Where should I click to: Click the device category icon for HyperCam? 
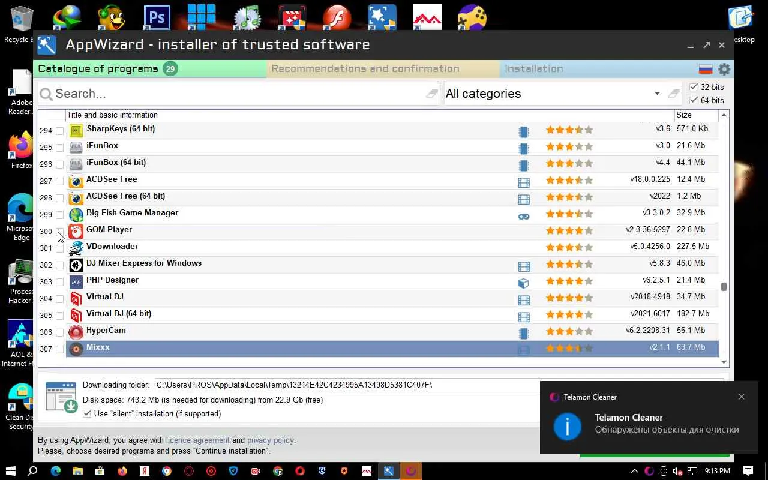(x=524, y=334)
